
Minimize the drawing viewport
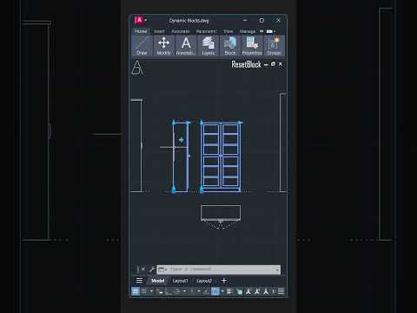[266, 64]
